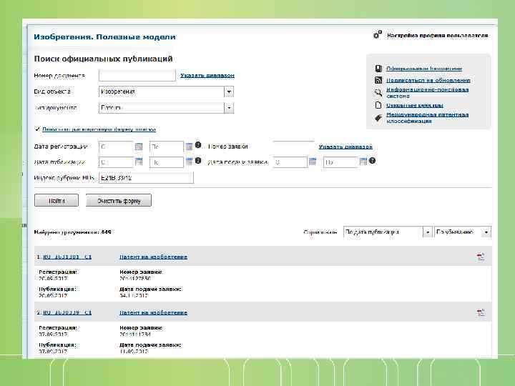Screen dimensions: 515x386
Task: Click the official bulletin book icon
Action: 378,69
